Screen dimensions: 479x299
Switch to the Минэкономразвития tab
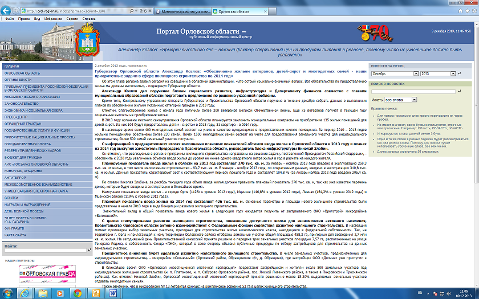[182, 11]
